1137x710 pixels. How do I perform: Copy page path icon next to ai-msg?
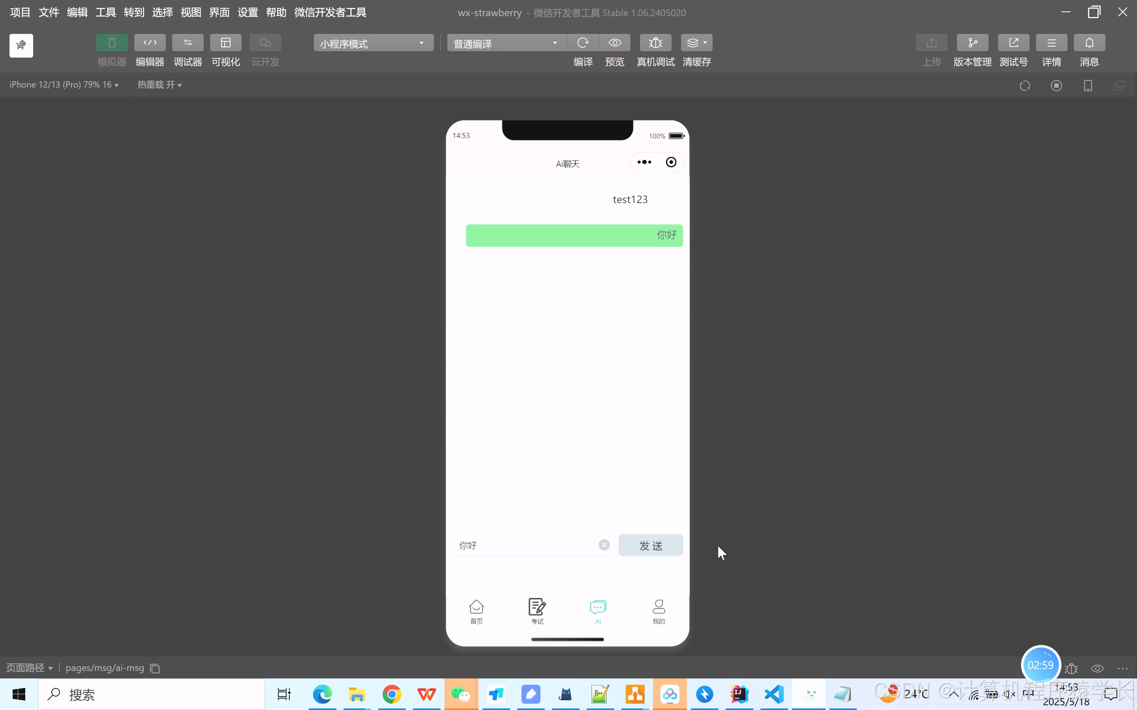[155, 668]
